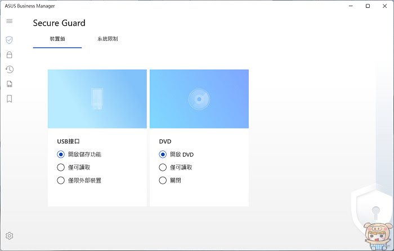Select DVD 關閉 radio option
The image size is (394, 251).
pos(163,180)
